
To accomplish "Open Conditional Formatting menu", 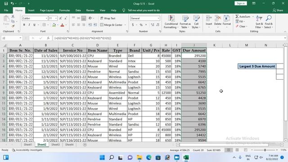I will [x=171, y=22].
